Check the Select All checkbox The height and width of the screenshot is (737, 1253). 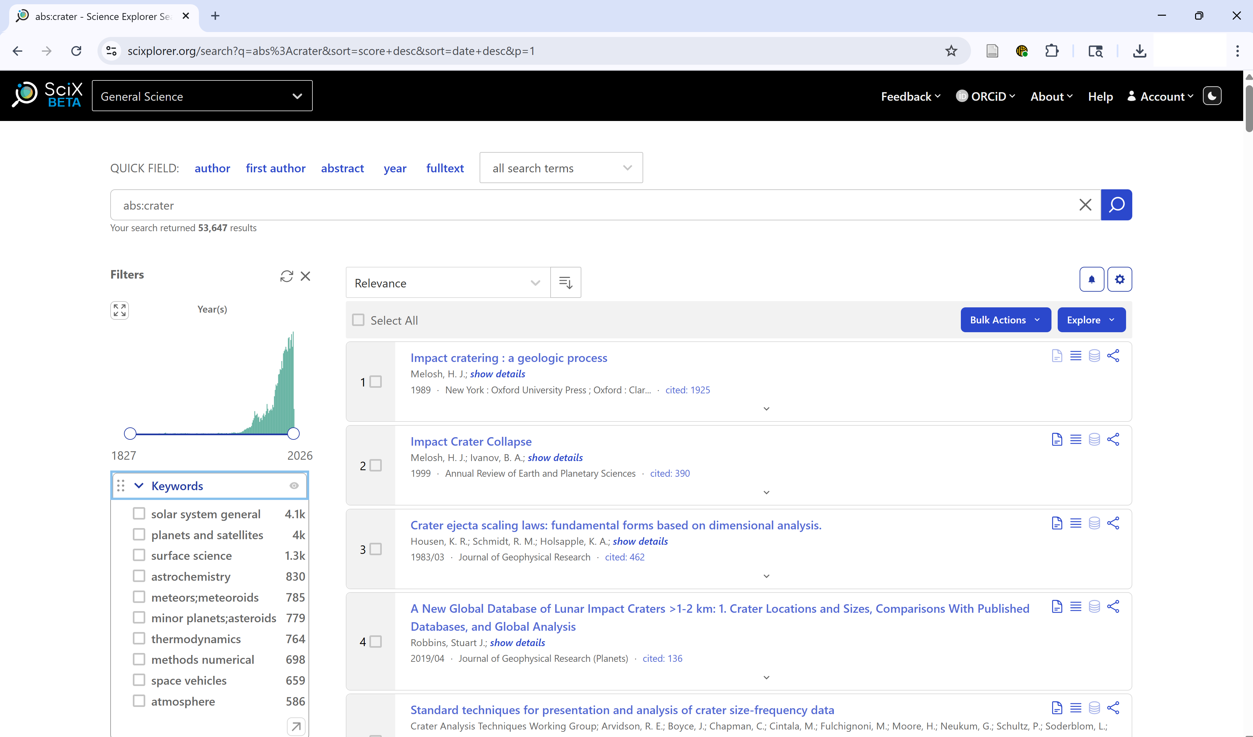pos(358,319)
